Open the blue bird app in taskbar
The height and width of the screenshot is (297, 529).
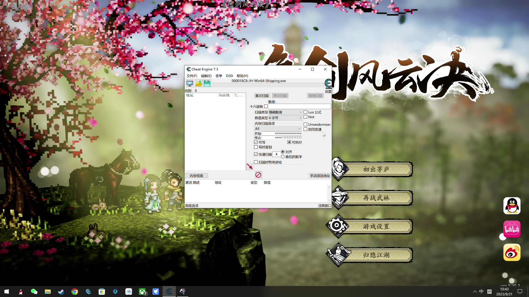coord(156,291)
